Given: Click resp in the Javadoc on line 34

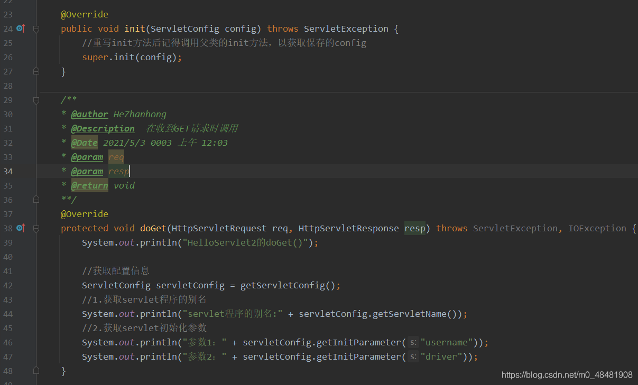Looking at the screenshot, I should (119, 171).
